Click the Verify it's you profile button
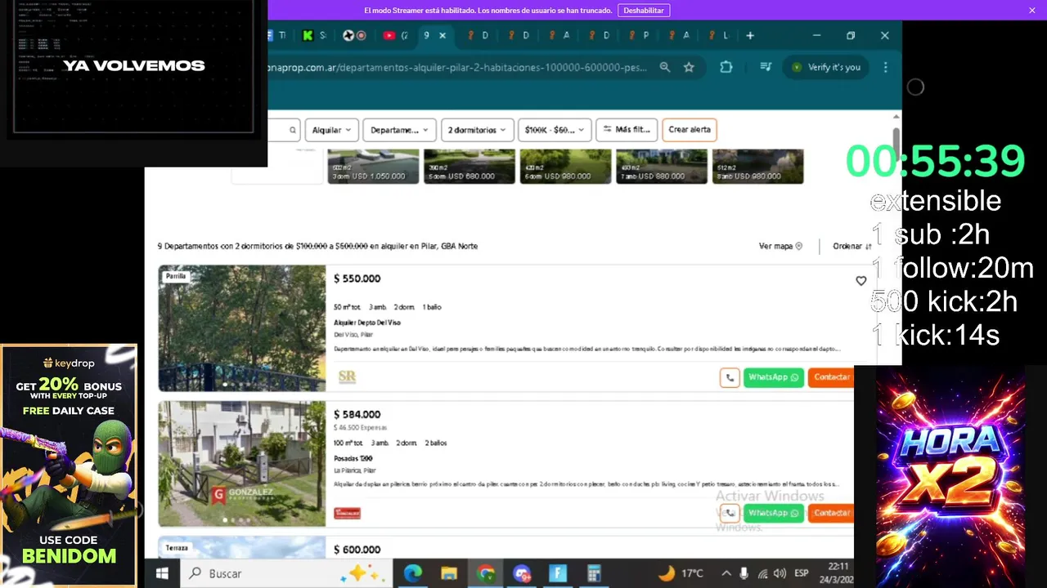The height and width of the screenshot is (588, 1047). (826, 67)
